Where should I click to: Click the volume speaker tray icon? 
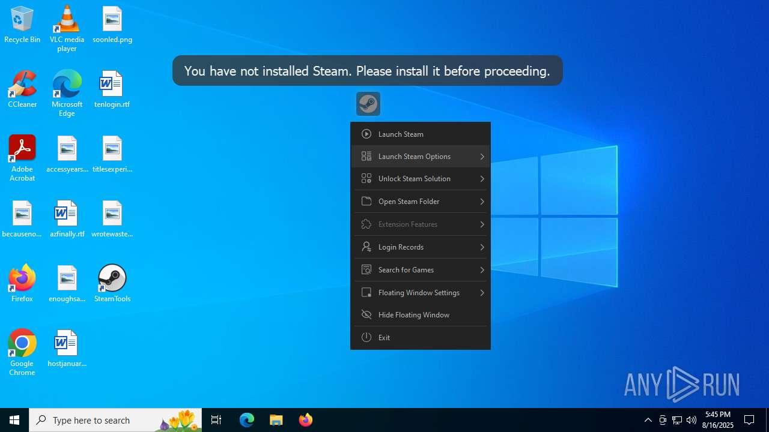click(x=691, y=420)
